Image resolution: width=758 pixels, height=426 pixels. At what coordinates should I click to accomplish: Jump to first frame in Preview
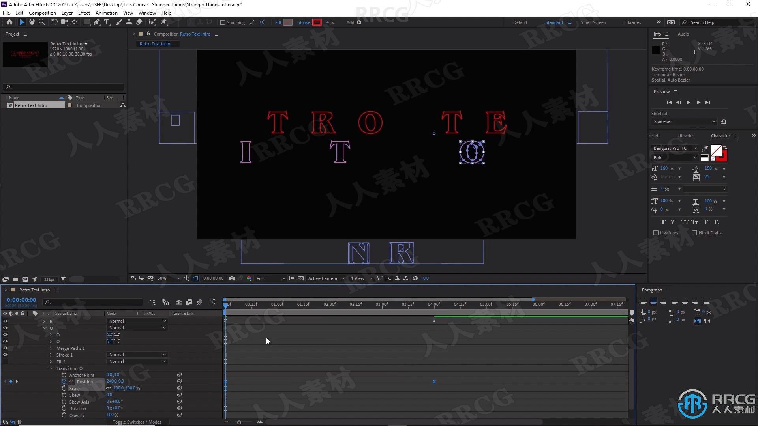(669, 103)
